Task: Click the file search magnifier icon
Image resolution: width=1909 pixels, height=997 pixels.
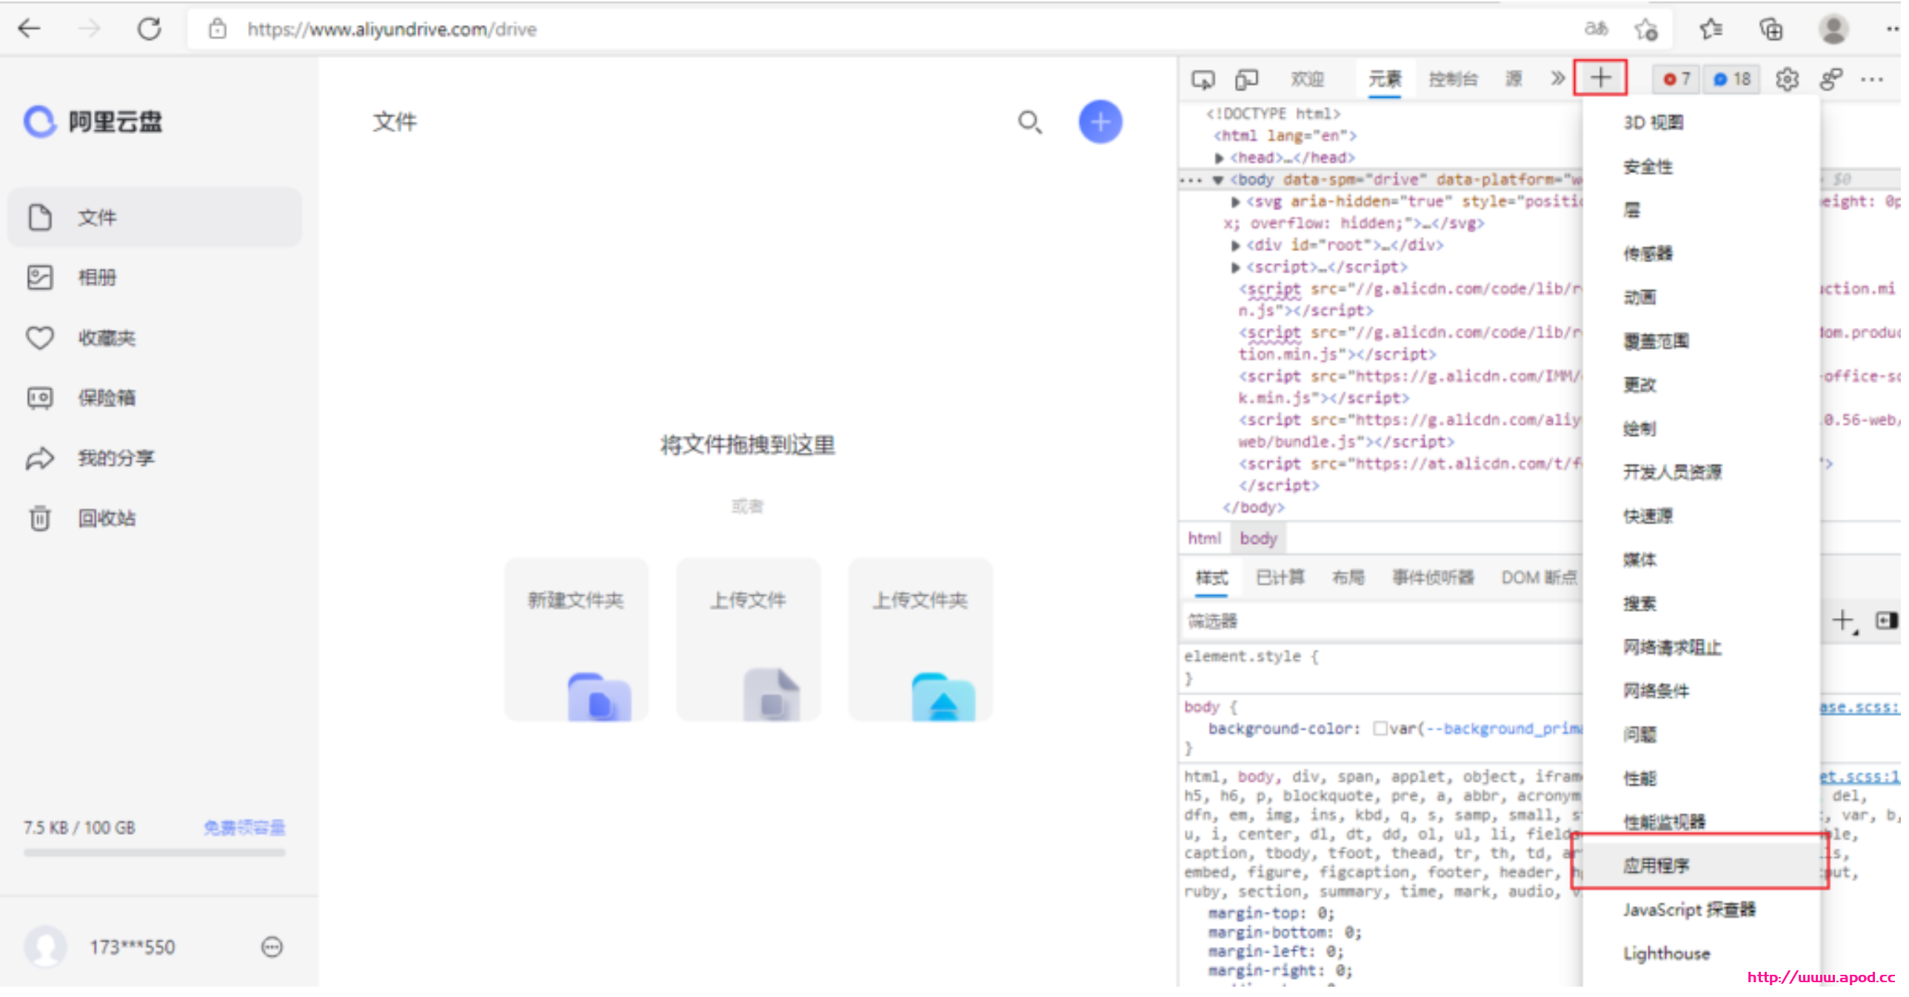Action: [1029, 122]
